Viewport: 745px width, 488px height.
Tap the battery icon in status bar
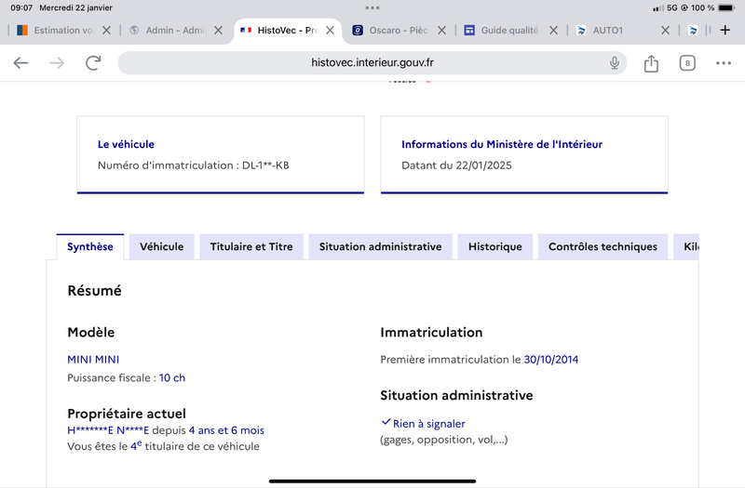click(x=726, y=7)
